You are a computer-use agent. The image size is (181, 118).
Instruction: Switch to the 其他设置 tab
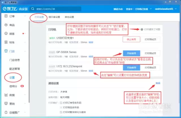click(x=69, y=17)
